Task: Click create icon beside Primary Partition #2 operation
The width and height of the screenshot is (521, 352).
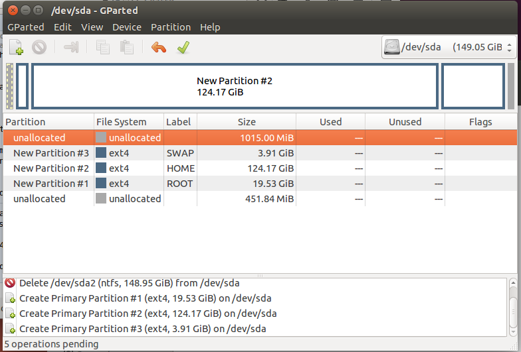Action: point(11,313)
